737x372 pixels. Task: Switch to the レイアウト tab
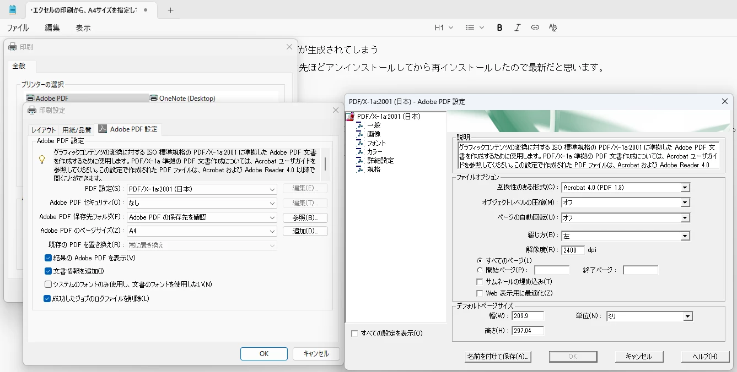44,130
